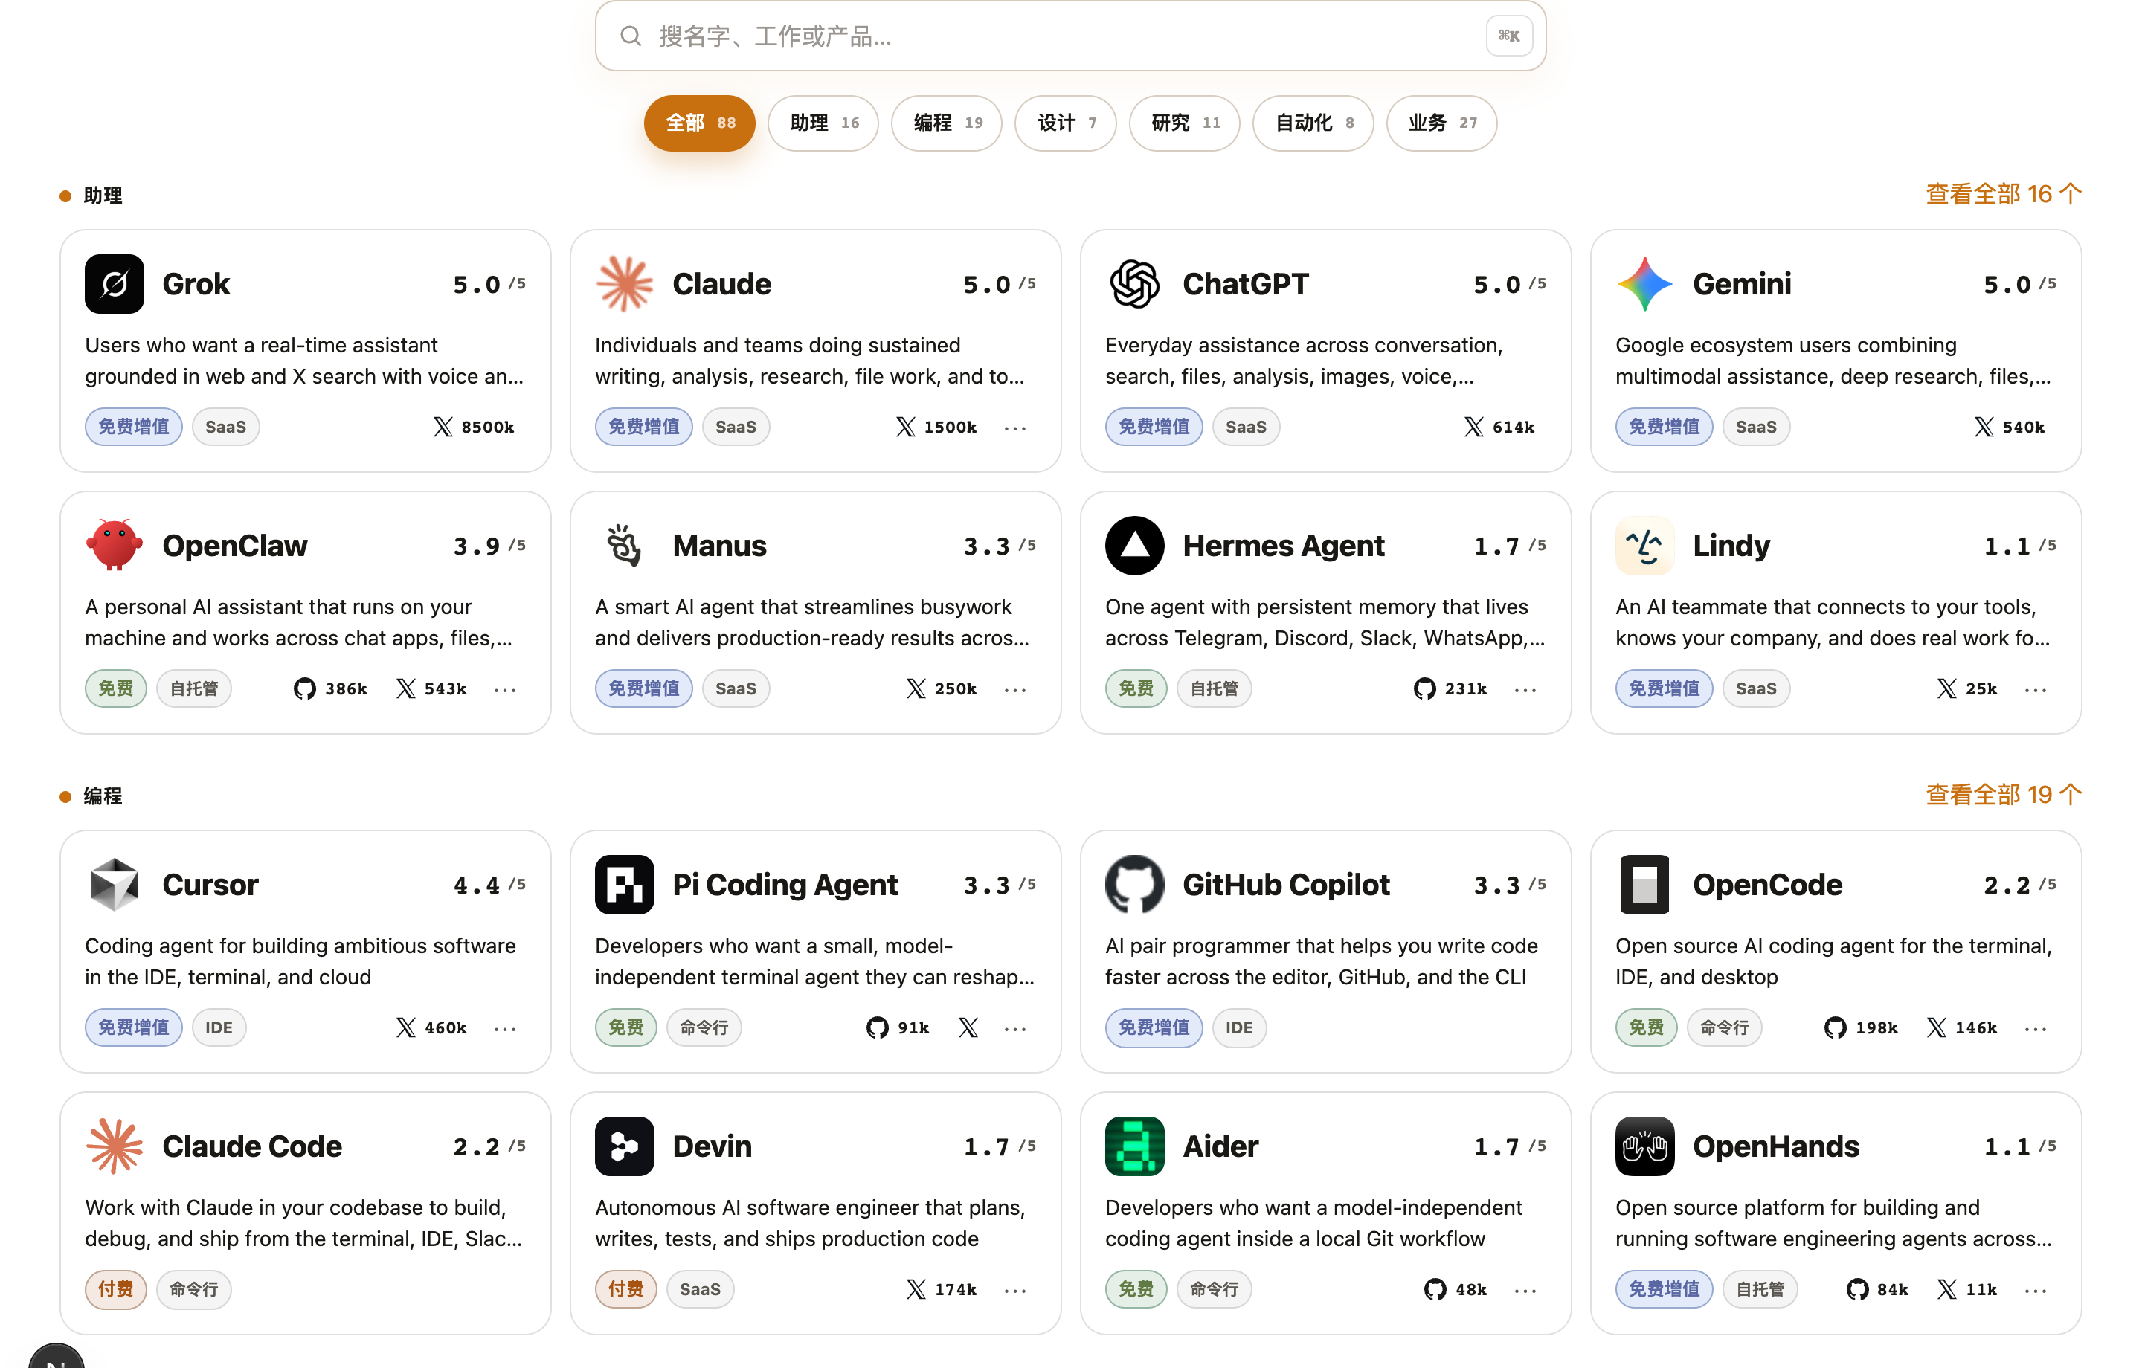Select the 研究 11 filter tab

pyautogui.click(x=1184, y=123)
